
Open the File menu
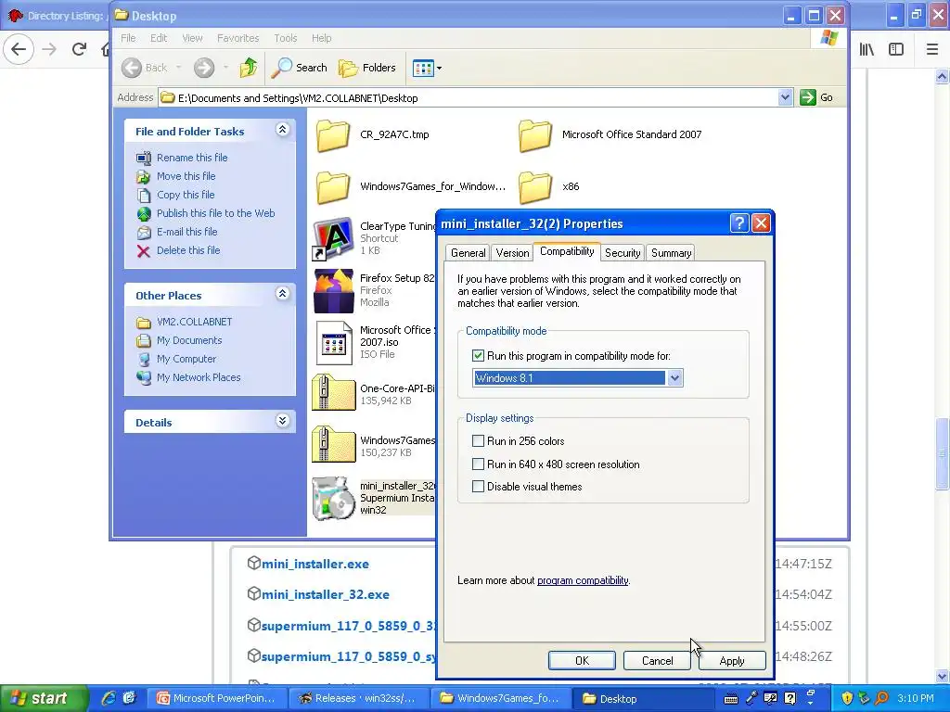click(x=128, y=38)
